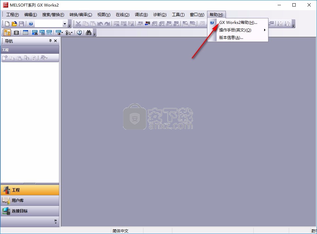This screenshot has height=234, width=317.
Task: Open the 工程(P) menu
Action: [12, 14]
